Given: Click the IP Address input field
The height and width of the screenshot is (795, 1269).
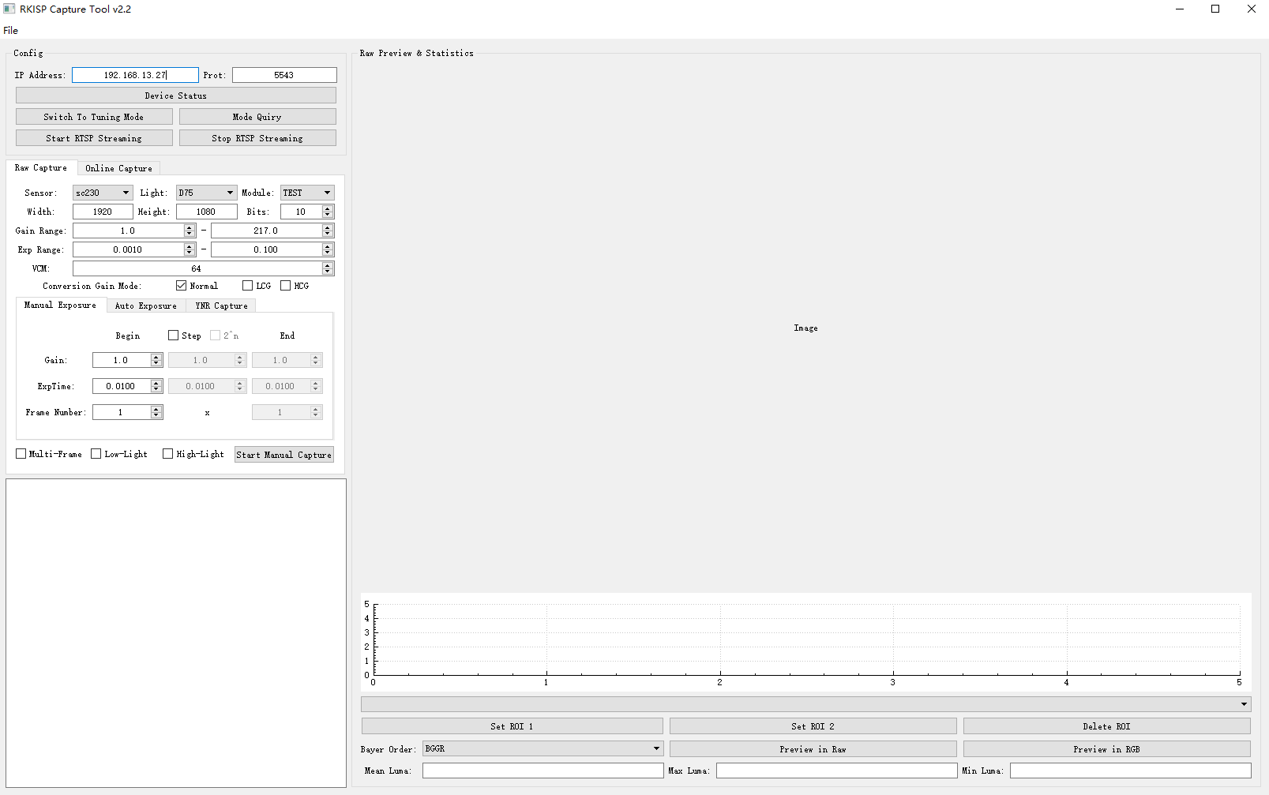Looking at the screenshot, I should (x=135, y=75).
